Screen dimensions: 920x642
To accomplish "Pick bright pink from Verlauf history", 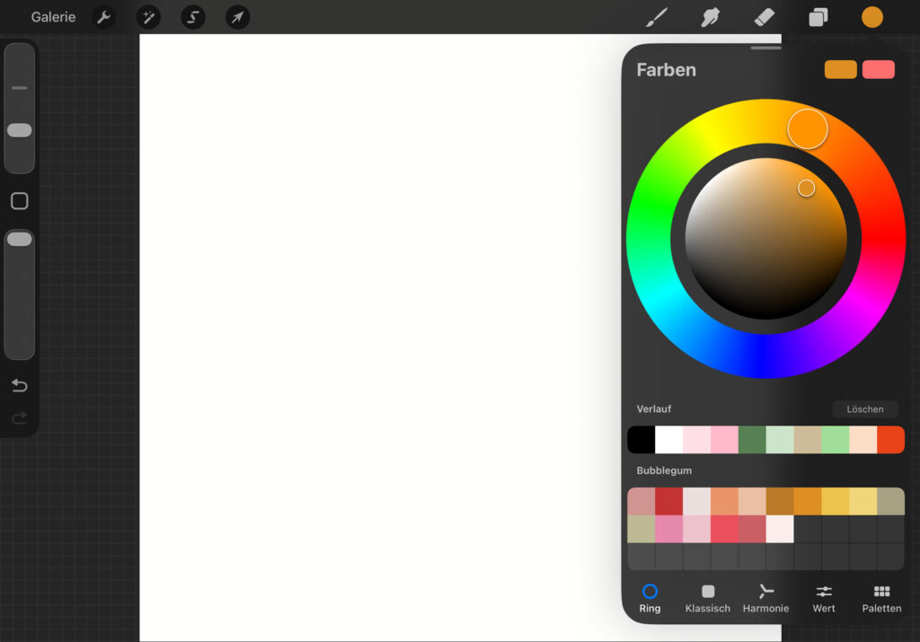I will point(725,440).
